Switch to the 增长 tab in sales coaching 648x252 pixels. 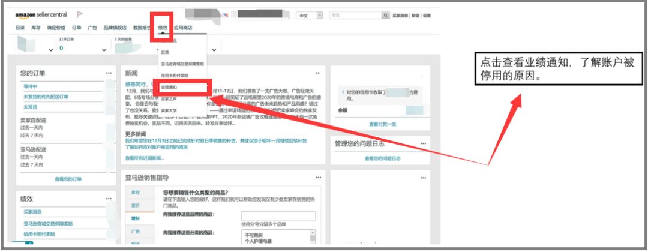pos(136,218)
